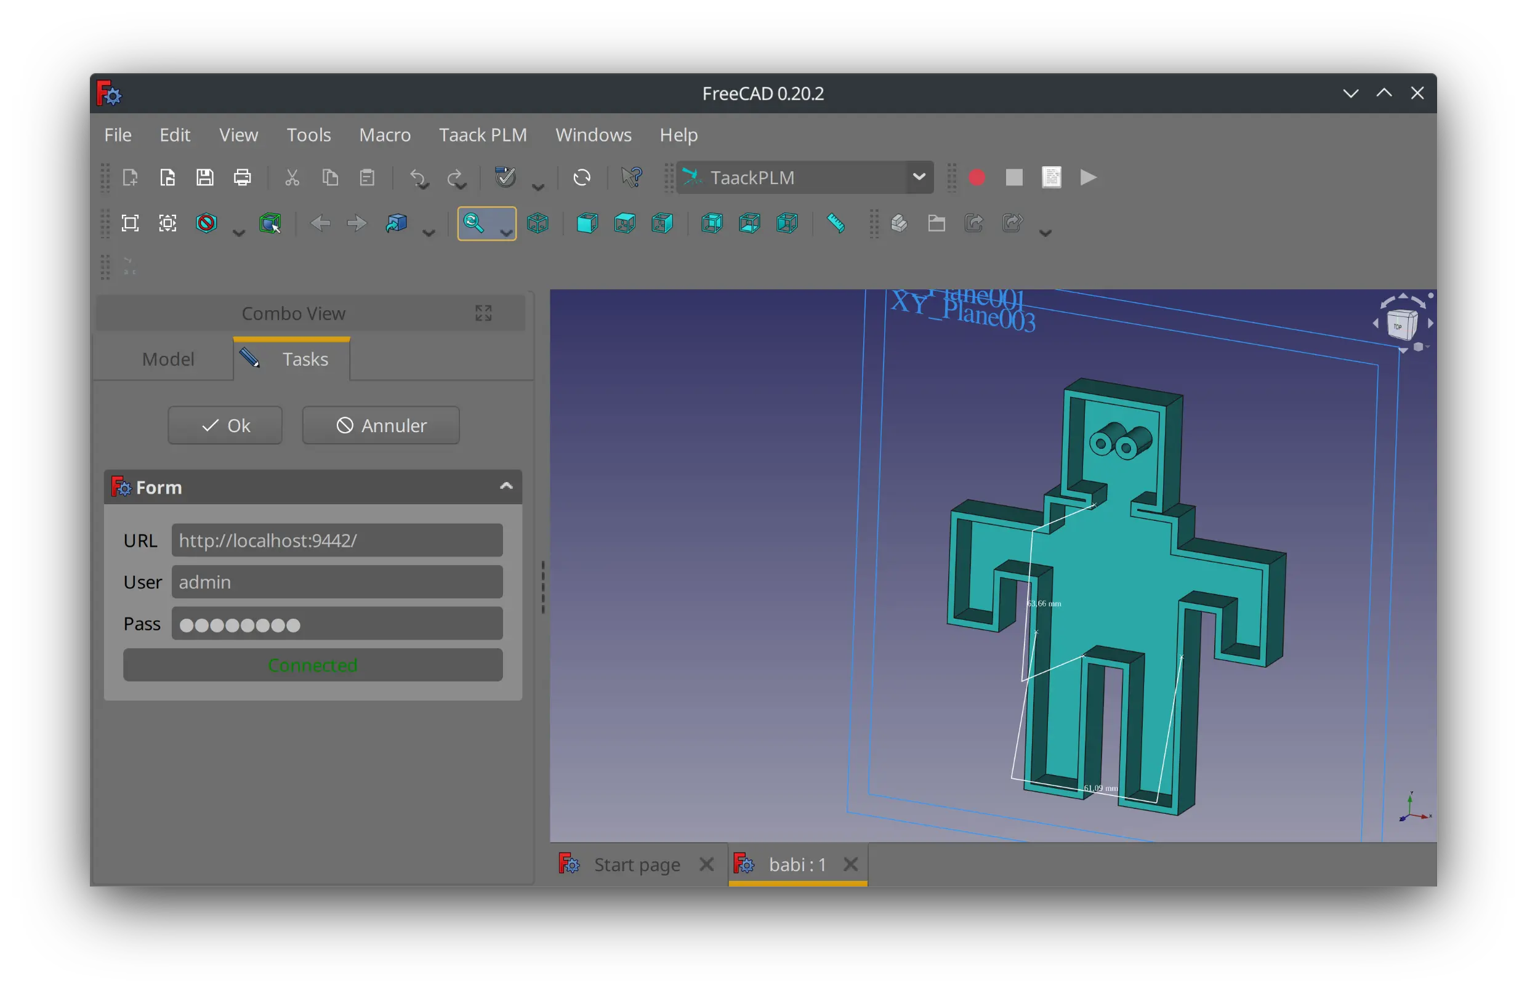
Task: Open the sync view dropdown arrow
Action: pos(506,233)
